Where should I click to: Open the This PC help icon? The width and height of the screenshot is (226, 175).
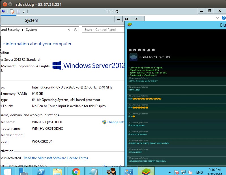(x=223, y=18)
